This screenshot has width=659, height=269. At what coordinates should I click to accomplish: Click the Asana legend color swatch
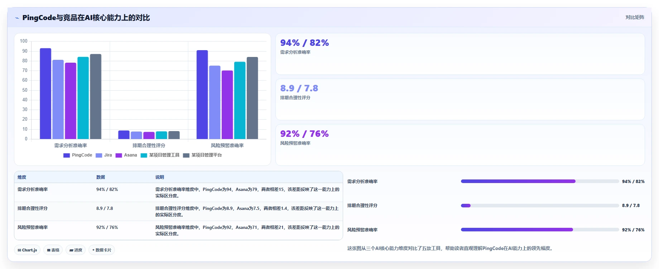119,155
